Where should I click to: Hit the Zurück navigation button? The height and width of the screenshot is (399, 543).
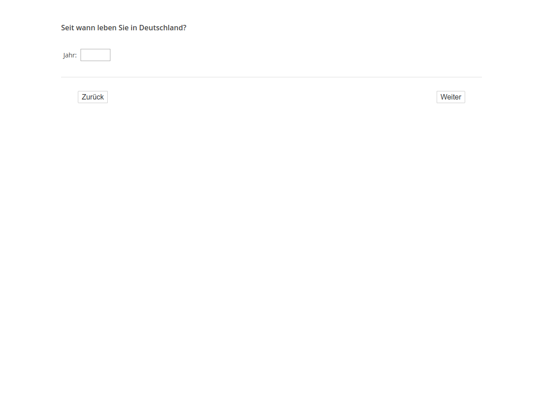click(92, 97)
